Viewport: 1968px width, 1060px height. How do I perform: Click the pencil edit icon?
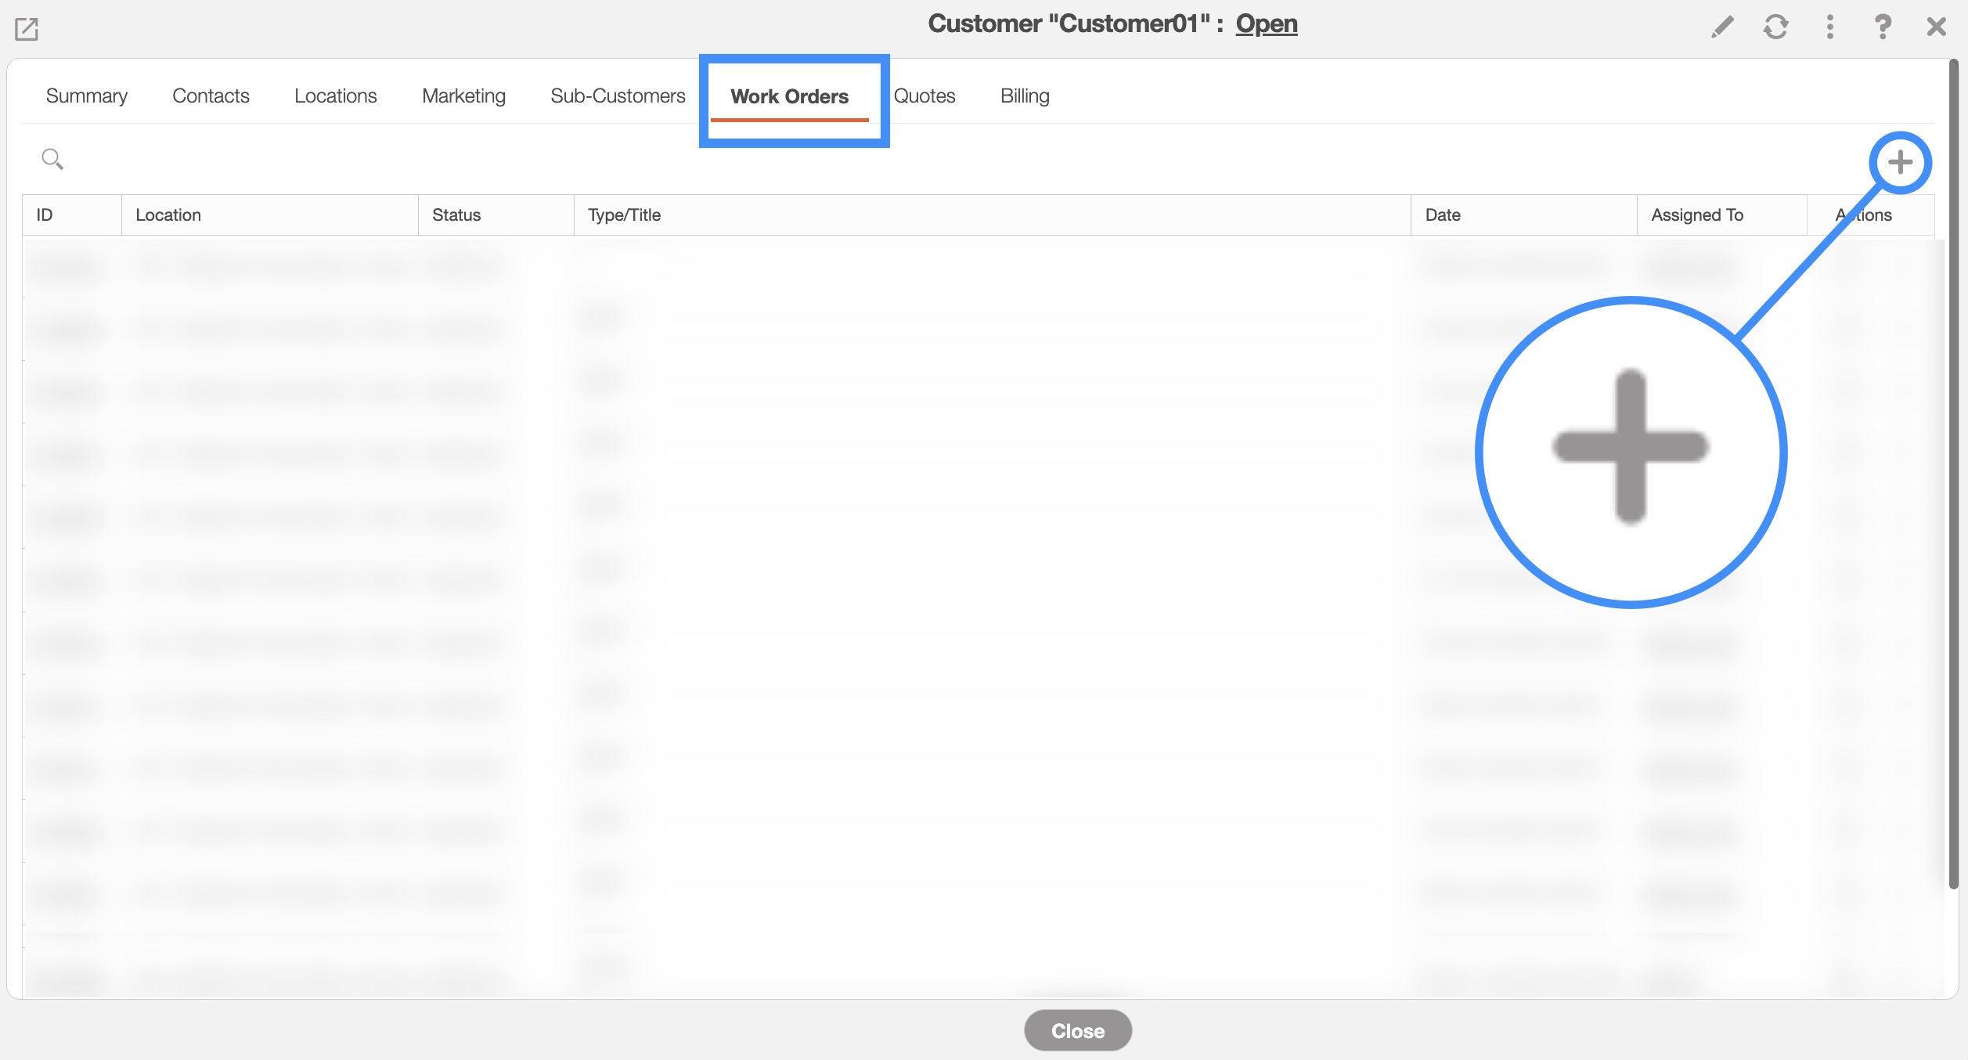click(x=1721, y=27)
